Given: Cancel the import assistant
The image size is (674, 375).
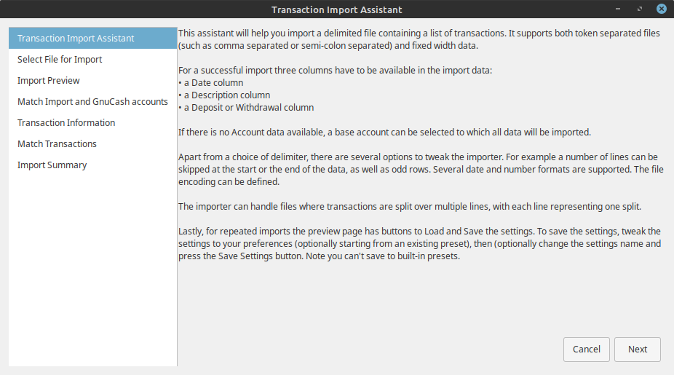Looking at the screenshot, I should click(x=586, y=350).
